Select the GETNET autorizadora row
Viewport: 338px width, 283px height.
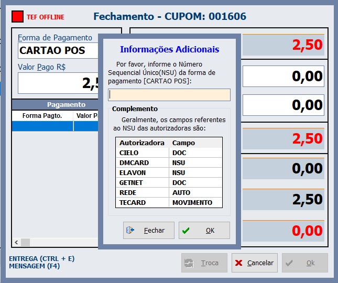[x=169, y=182]
